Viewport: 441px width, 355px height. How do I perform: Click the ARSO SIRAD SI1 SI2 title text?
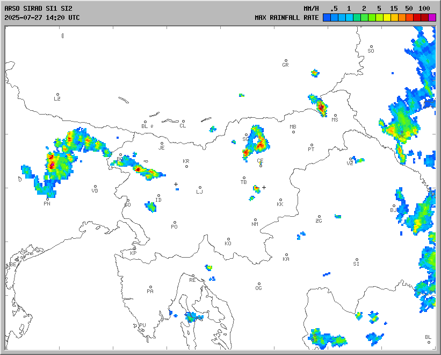point(38,9)
